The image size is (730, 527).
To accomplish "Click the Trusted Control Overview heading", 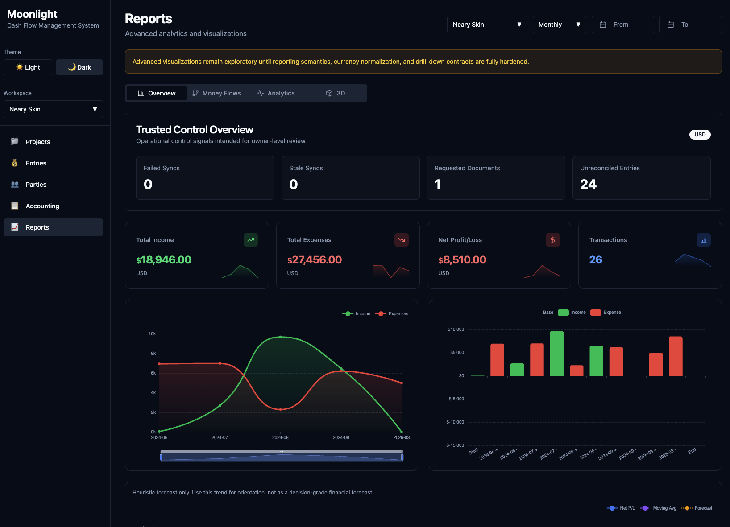I will (195, 130).
